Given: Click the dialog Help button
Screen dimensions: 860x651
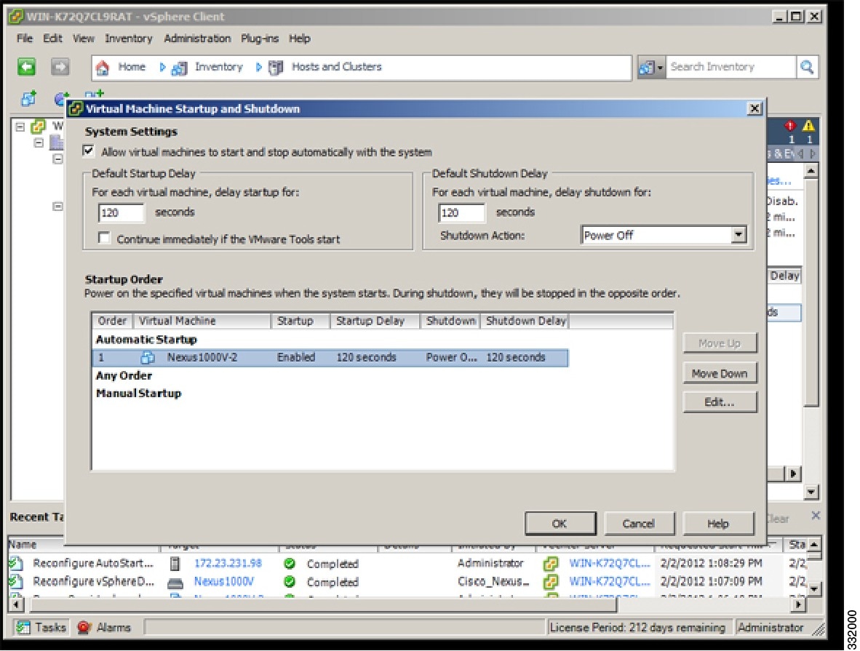Looking at the screenshot, I should click(718, 523).
